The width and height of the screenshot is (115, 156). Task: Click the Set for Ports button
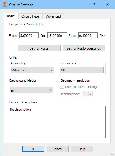39,48
